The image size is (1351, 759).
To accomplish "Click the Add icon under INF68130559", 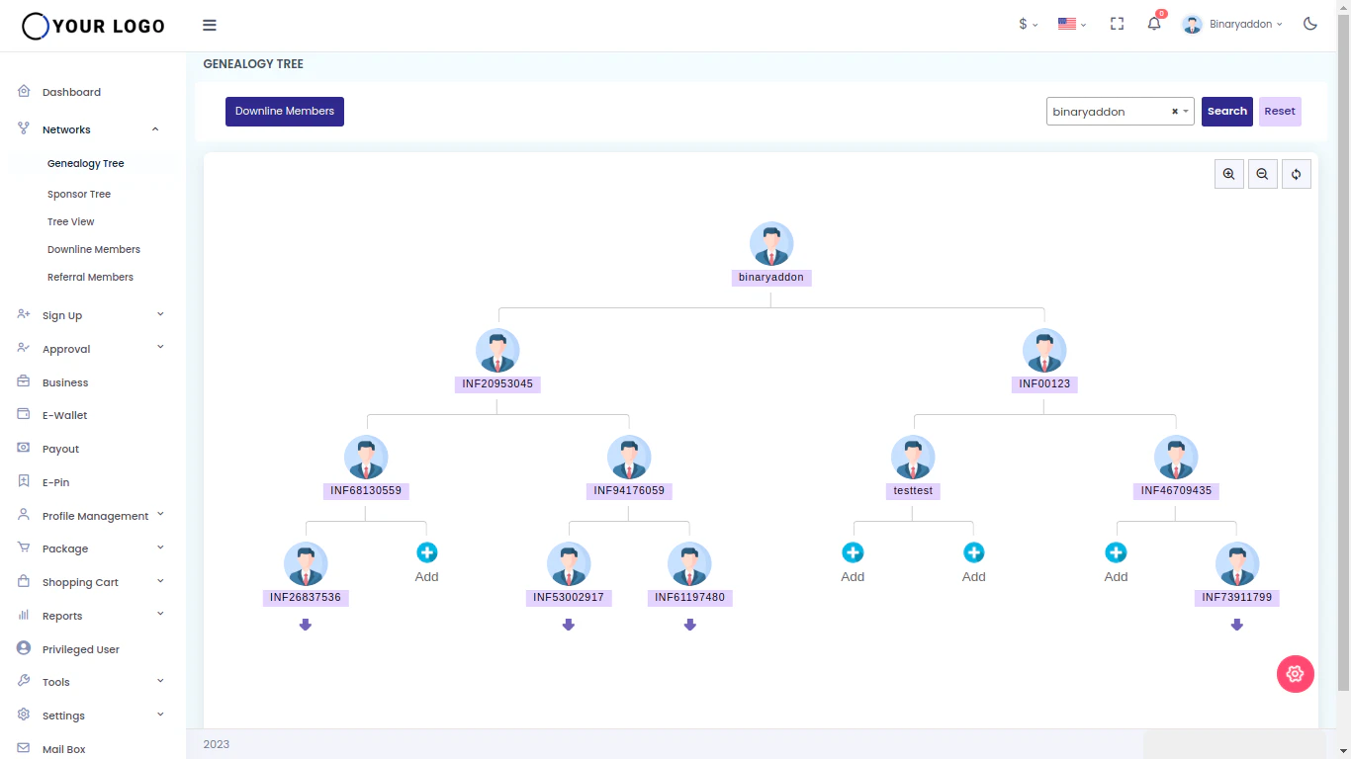I will tap(426, 551).
